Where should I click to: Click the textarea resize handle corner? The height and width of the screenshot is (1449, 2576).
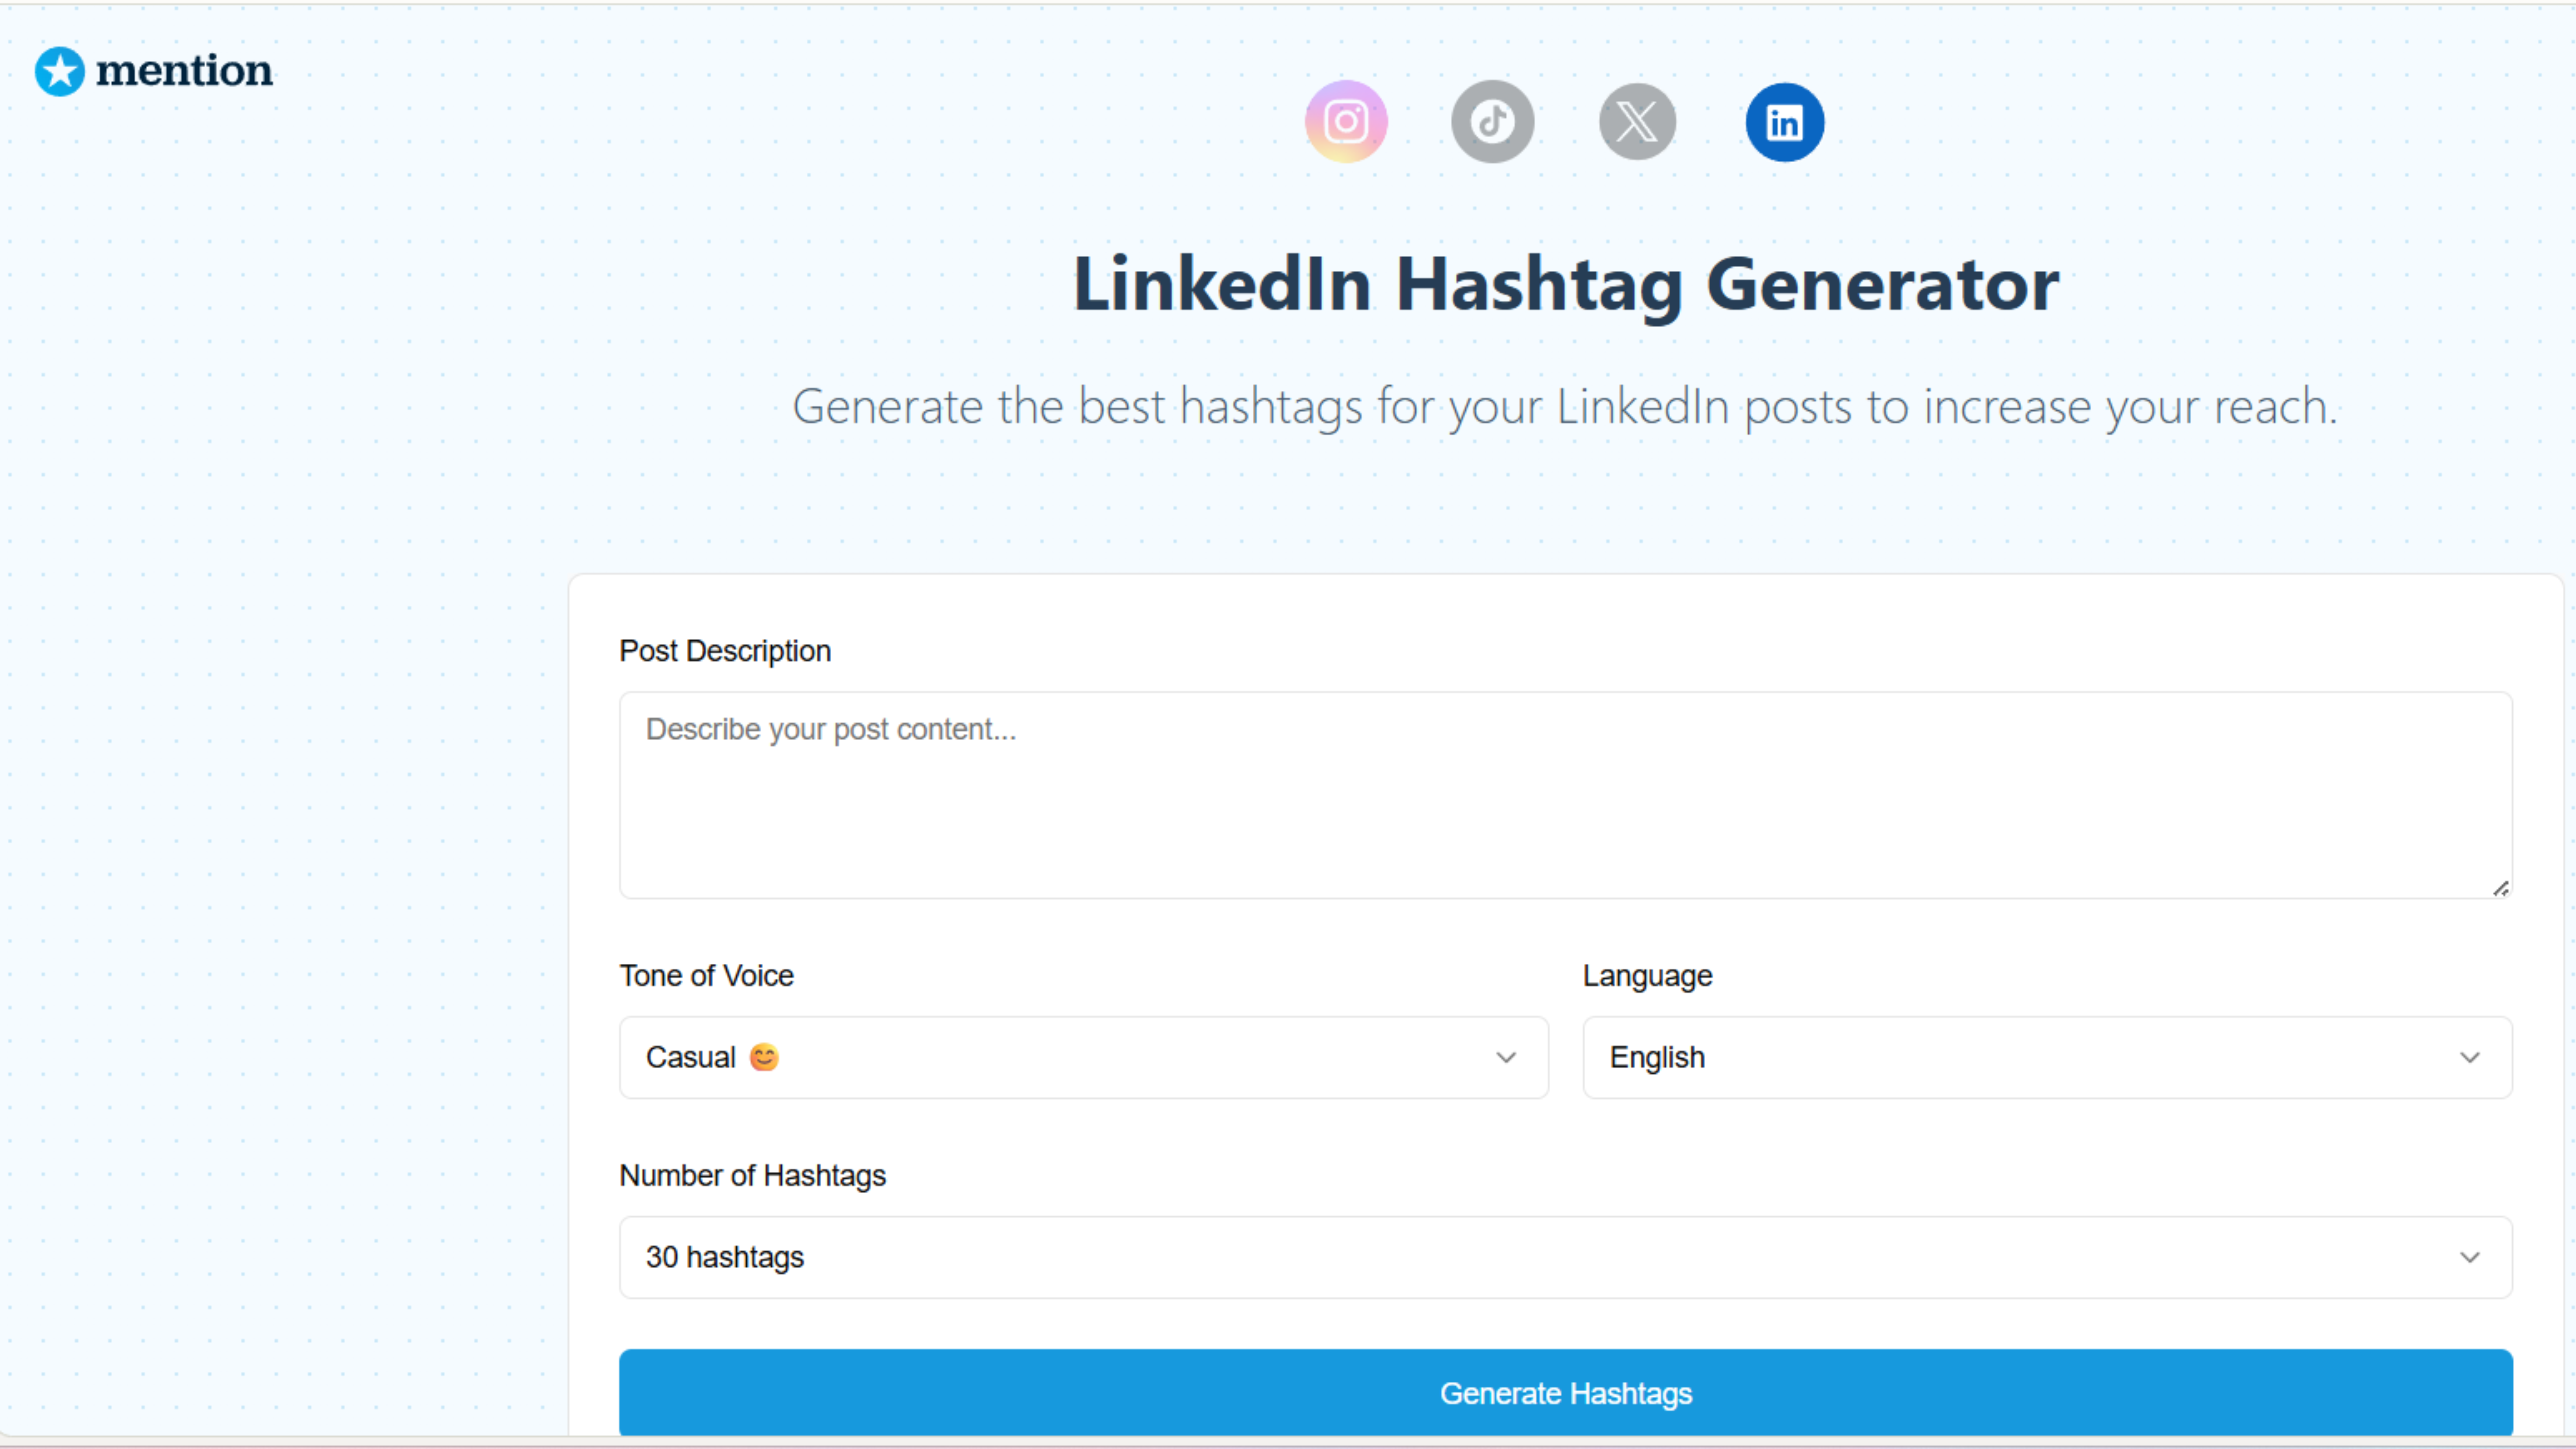pyautogui.click(x=2500, y=888)
